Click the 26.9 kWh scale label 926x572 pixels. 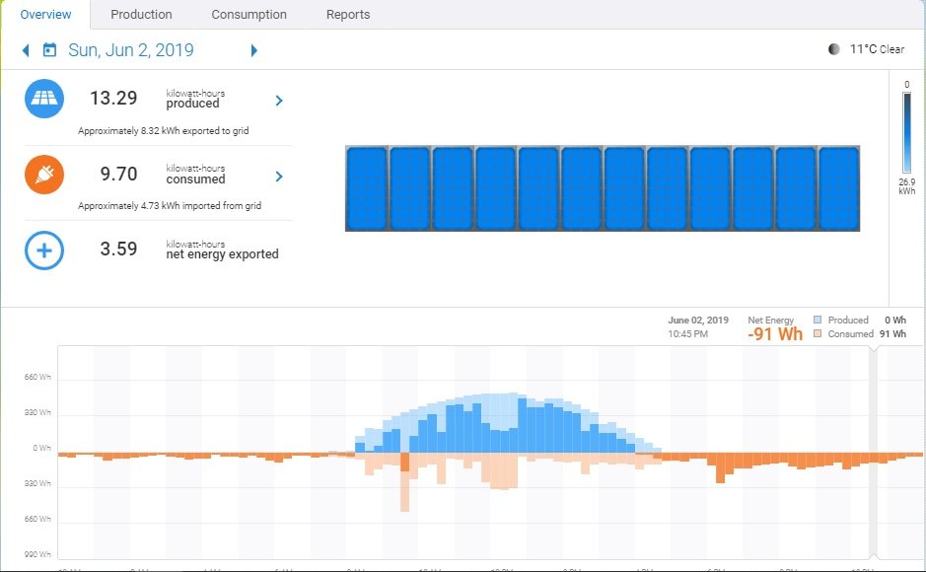point(907,186)
